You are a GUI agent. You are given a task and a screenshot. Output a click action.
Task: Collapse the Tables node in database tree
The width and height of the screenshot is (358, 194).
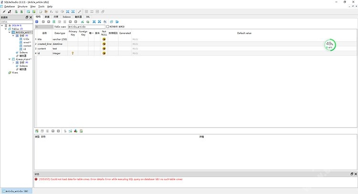(6, 29)
